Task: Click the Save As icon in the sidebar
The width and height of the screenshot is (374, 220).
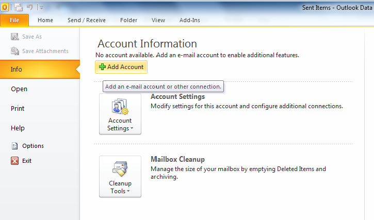Action: 15,37
